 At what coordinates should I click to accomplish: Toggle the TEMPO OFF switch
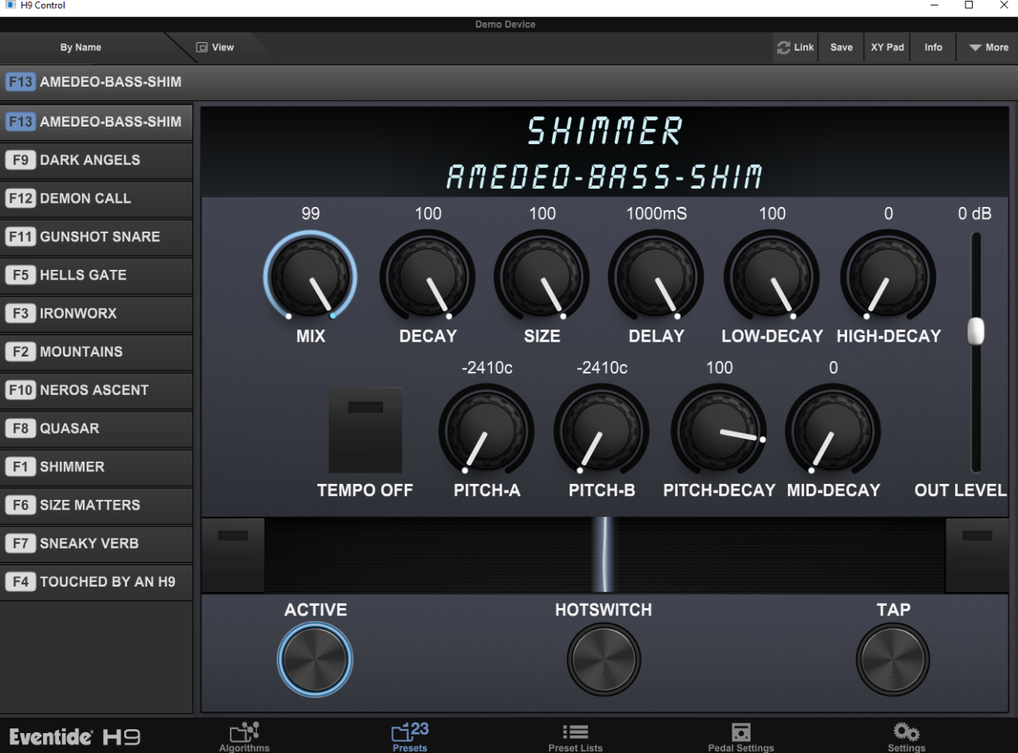365,430
